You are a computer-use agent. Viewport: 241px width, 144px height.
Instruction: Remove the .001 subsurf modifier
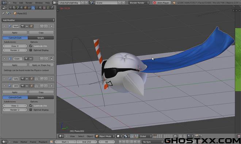tap(51, 86)
